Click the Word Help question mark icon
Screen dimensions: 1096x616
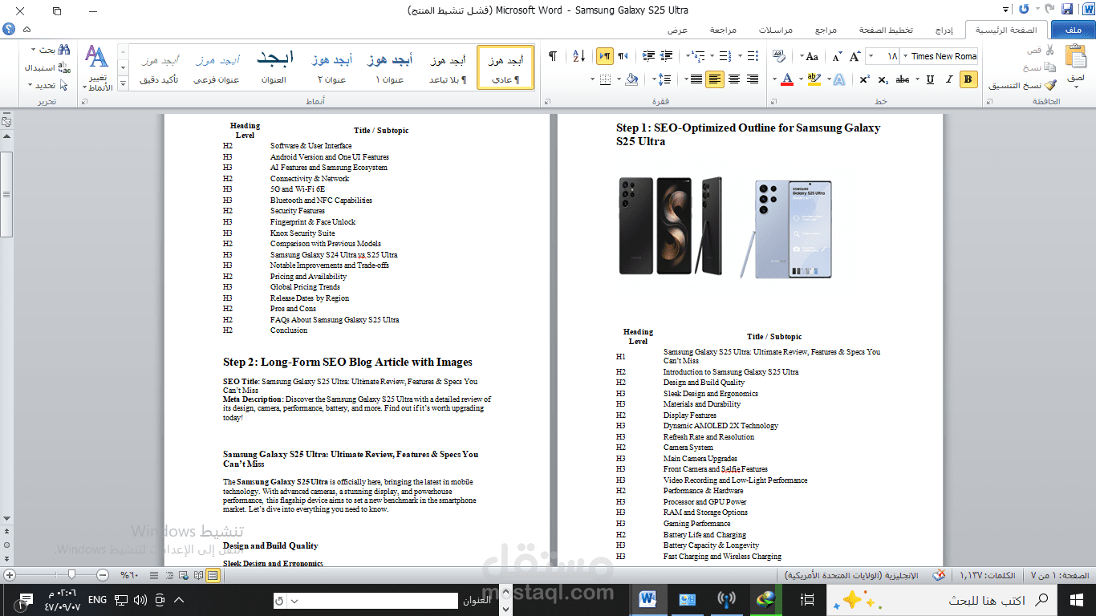[x=9, y=29]
